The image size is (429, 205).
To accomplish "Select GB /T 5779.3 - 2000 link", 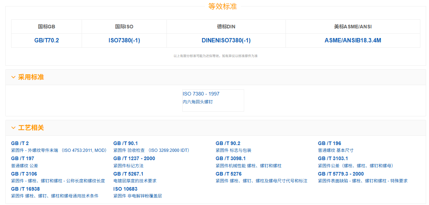I will (x=341, y=174).
